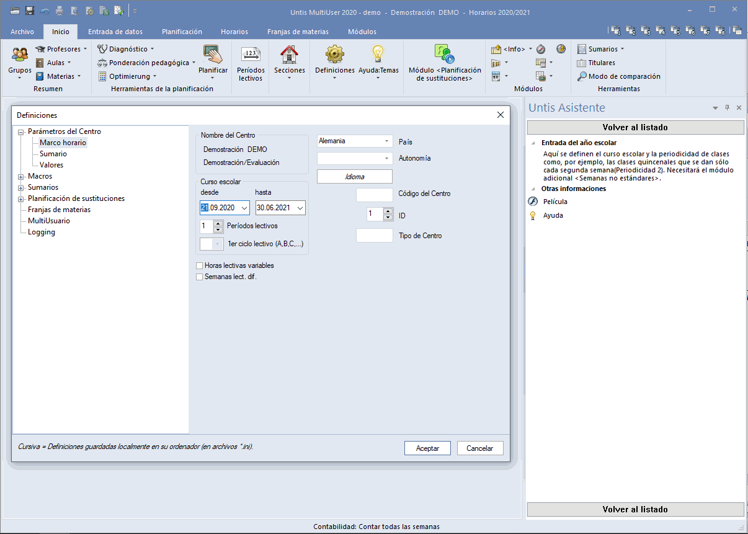
Task: Open the Materias overview
Action: pos(58,76)
